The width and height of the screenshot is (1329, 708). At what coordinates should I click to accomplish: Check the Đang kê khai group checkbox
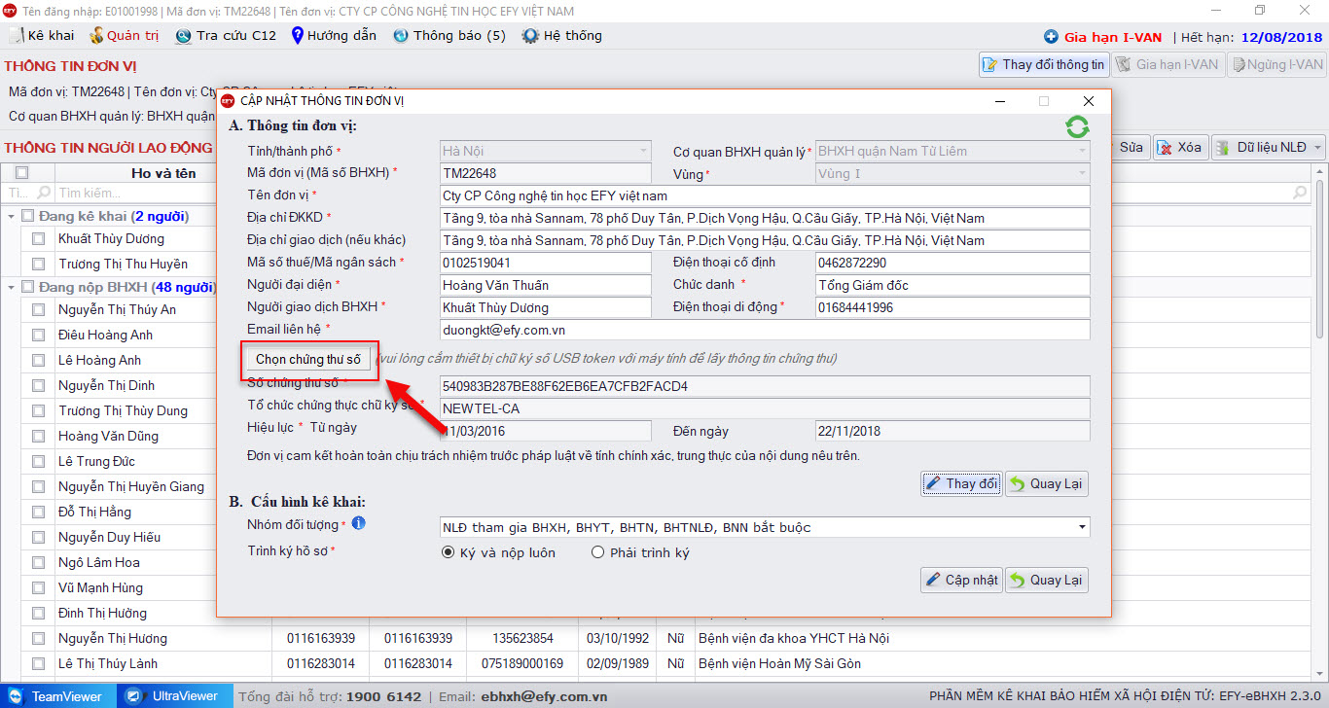tap(28, 216)
